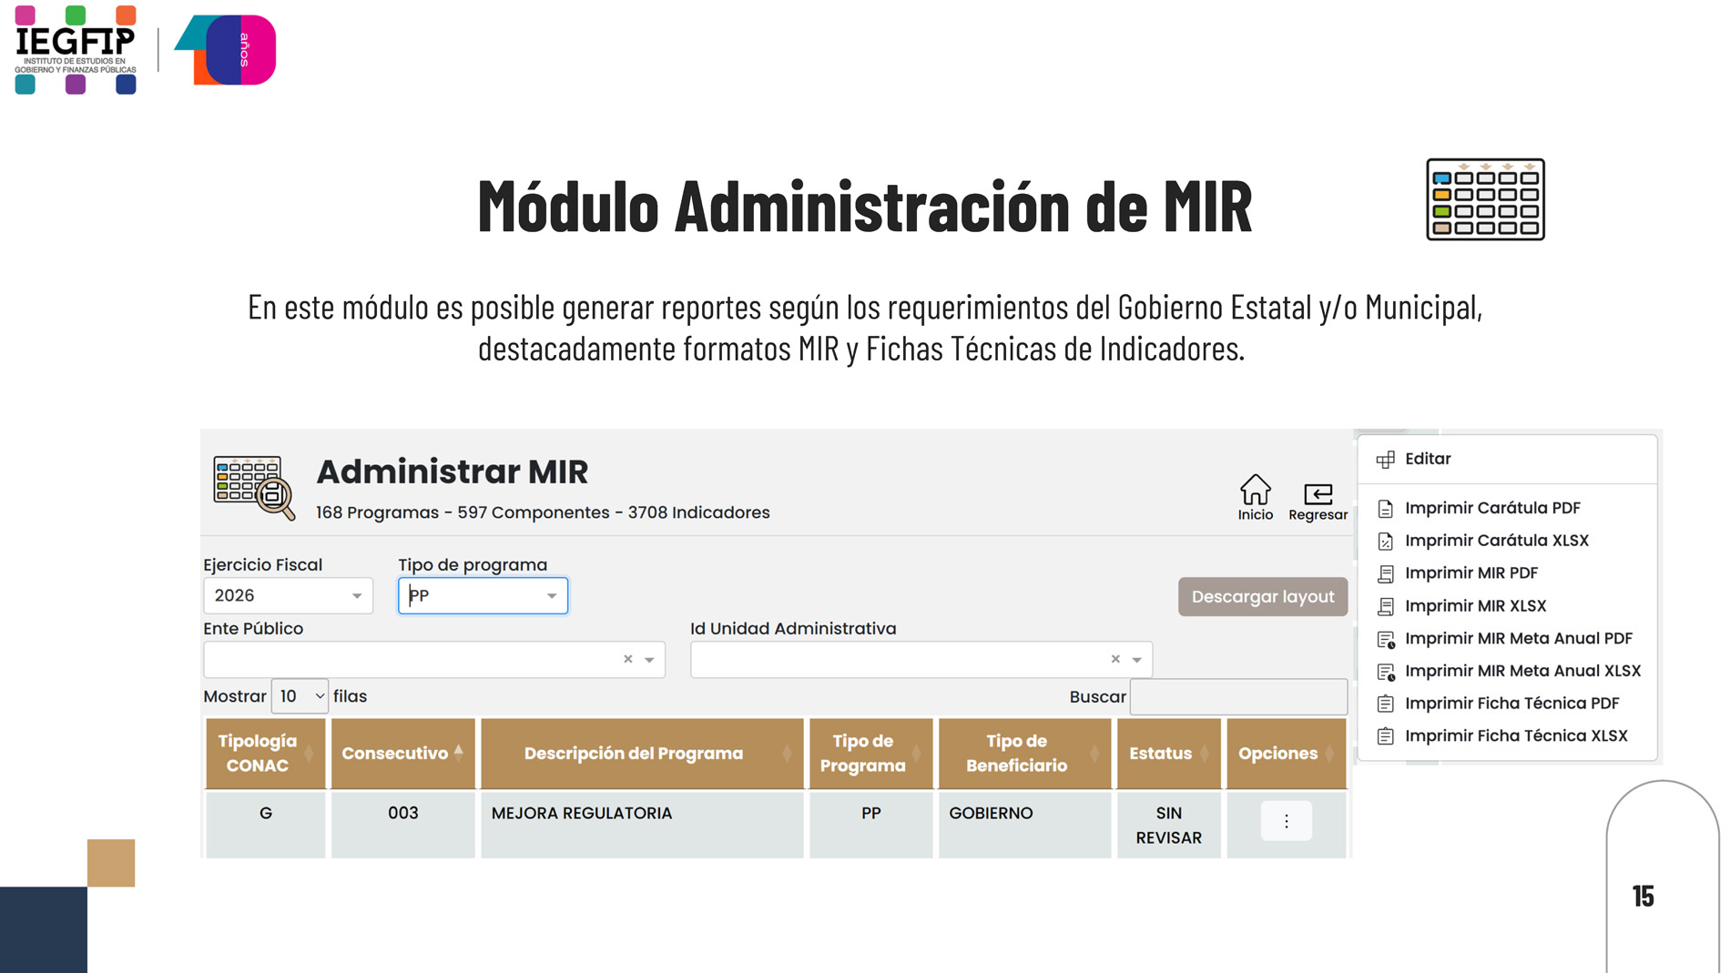Click the 10 años anniversary logo
Screen dimensions: 1730x973
(225, 50)
